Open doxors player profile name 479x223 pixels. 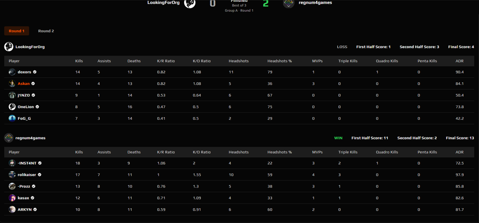tap(25, 72)
